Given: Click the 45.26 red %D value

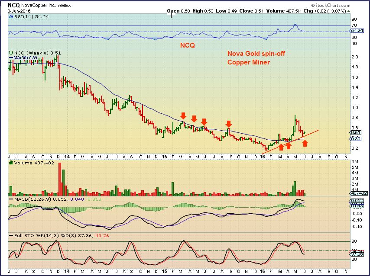Looking at the screenshot, I should point(102,235).
